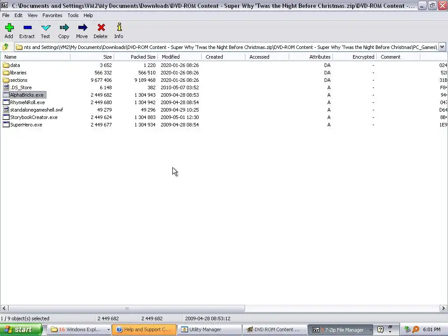This screenshot has height=336, width=448.
Task: Sort by the Encrypted column header
Action: [354, 57]
